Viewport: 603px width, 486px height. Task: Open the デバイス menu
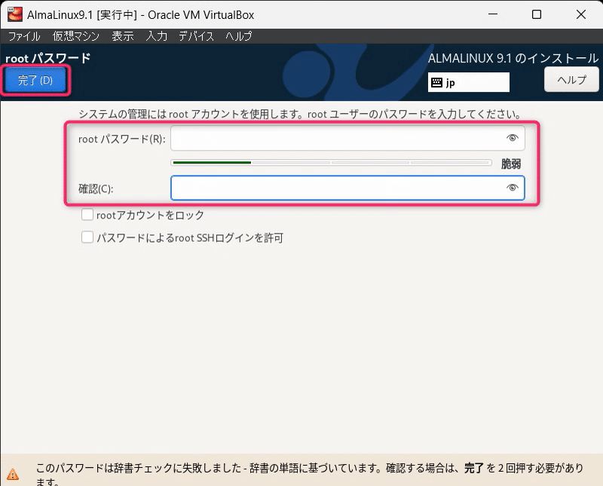point(196,36)
